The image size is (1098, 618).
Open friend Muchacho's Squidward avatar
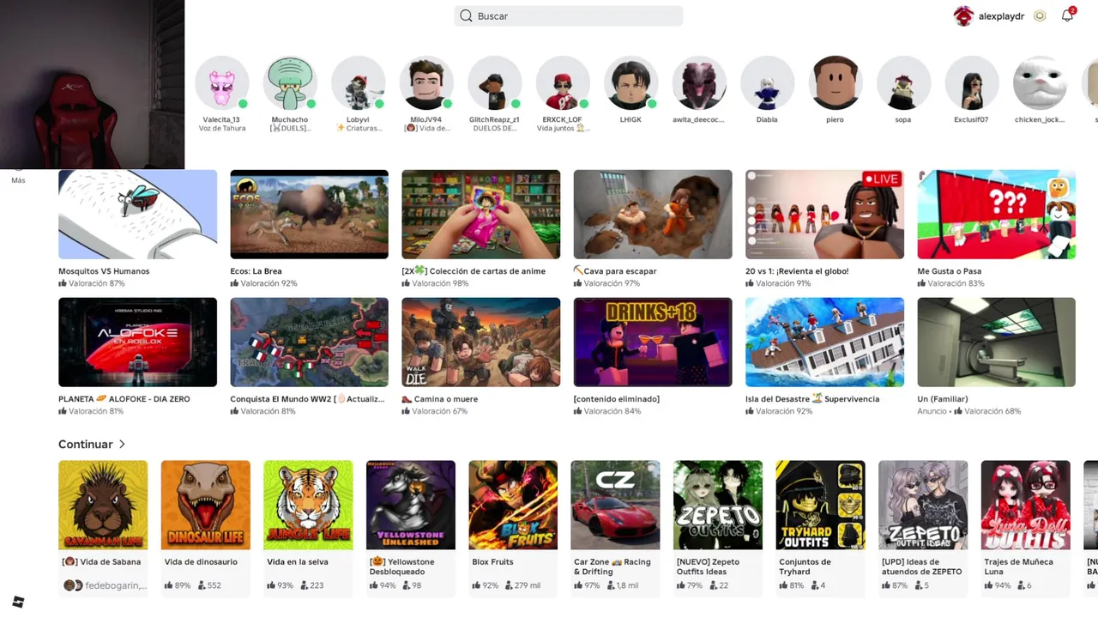point(290,83)
